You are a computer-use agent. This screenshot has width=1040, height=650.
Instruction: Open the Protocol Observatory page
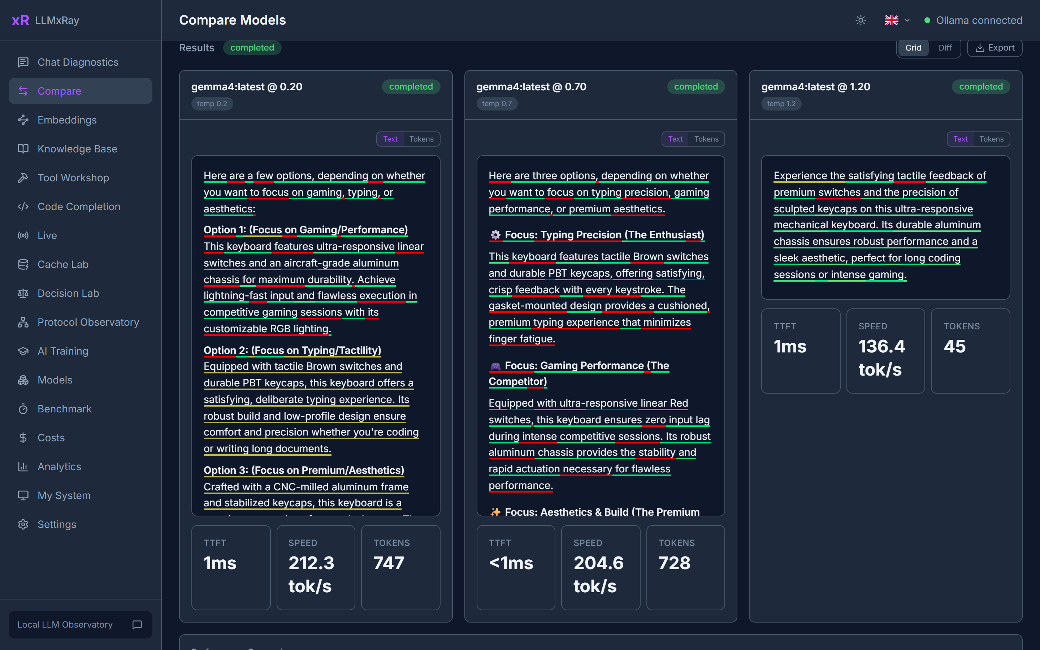click(x=81, y=322)
